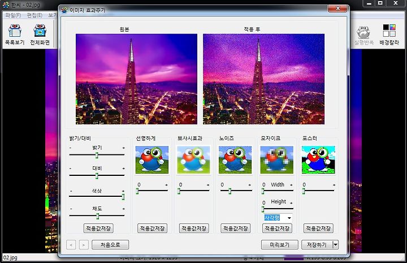Click 적용값저장 under 노이즈
407x263 pixels.
coord(235,228)
